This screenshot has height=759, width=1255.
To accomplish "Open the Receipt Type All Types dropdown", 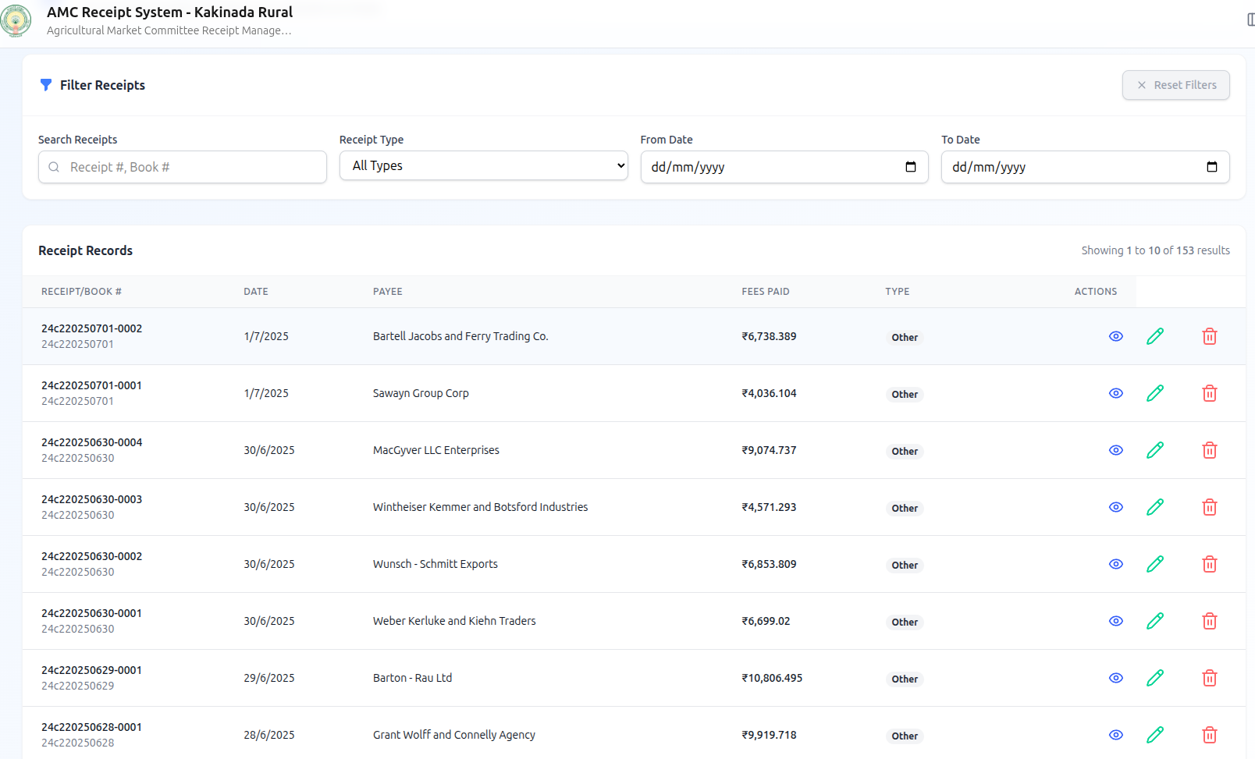I will coord(484,165).
